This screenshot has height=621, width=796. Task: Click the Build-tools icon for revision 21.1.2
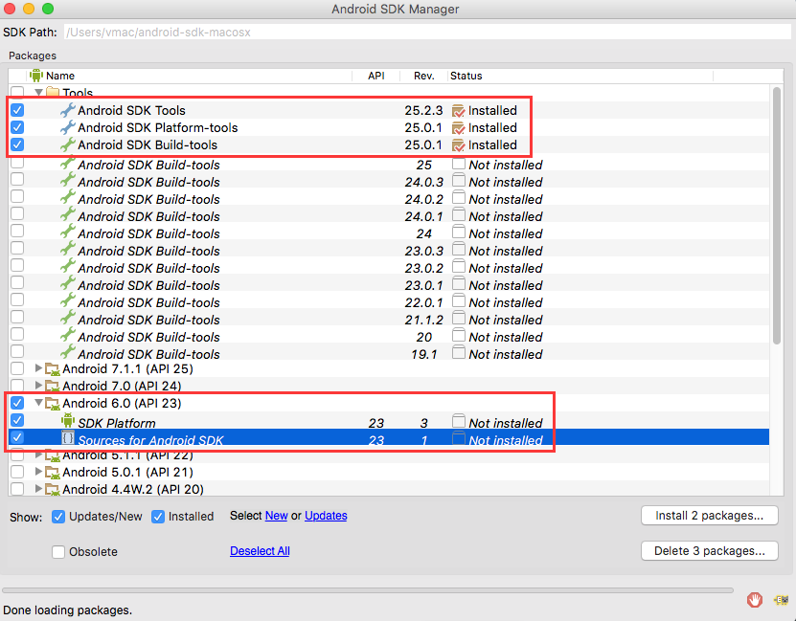(x=67, y=320)
